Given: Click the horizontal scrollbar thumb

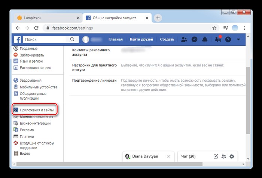Looking at the screenshot, I should point(109,164).
